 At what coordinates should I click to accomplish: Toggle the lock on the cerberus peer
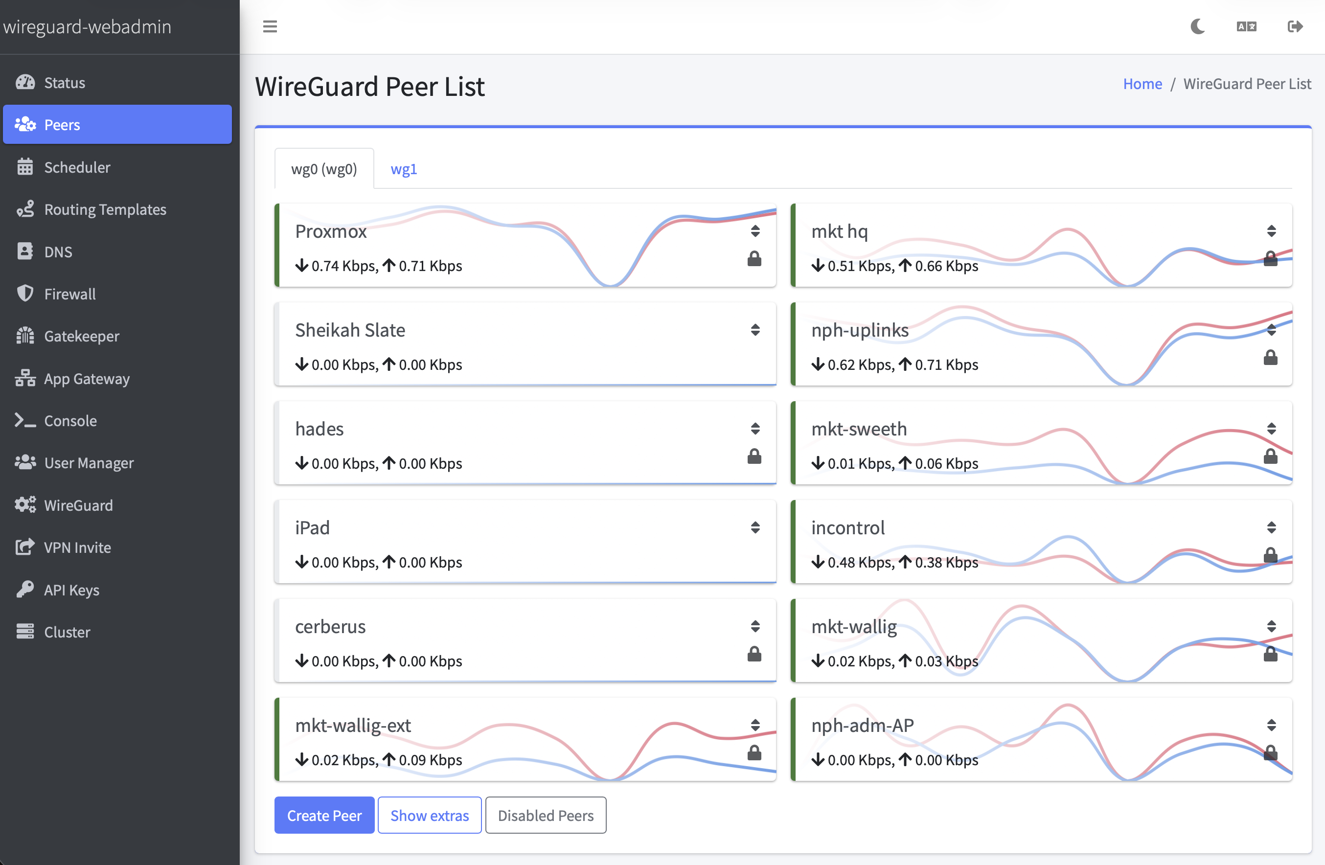tap(755, 654)
